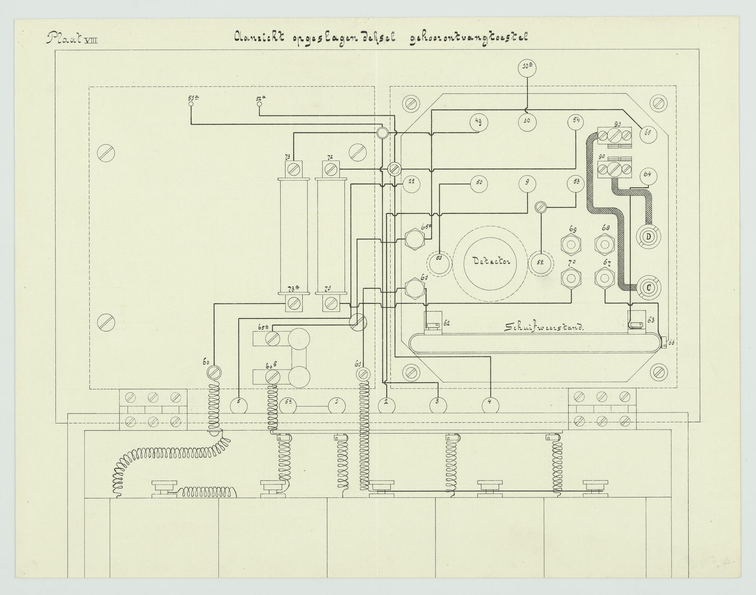Click terminal block labeled 91

pyautogui.click(x=615, y=135)
